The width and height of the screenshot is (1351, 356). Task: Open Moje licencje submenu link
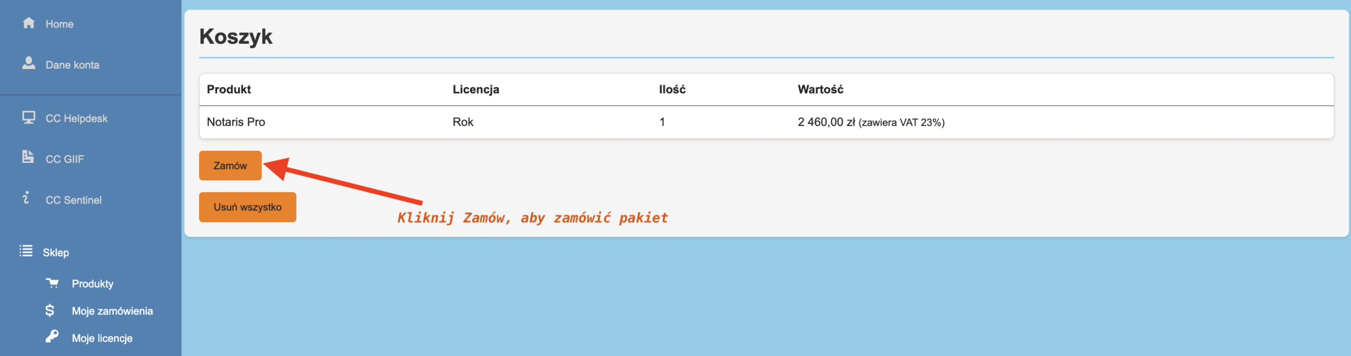[102, 339]
